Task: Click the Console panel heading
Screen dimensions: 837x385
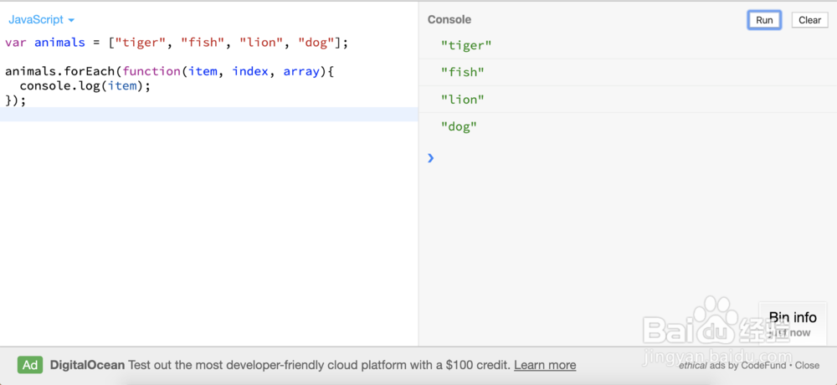Action: coord(449,19)
